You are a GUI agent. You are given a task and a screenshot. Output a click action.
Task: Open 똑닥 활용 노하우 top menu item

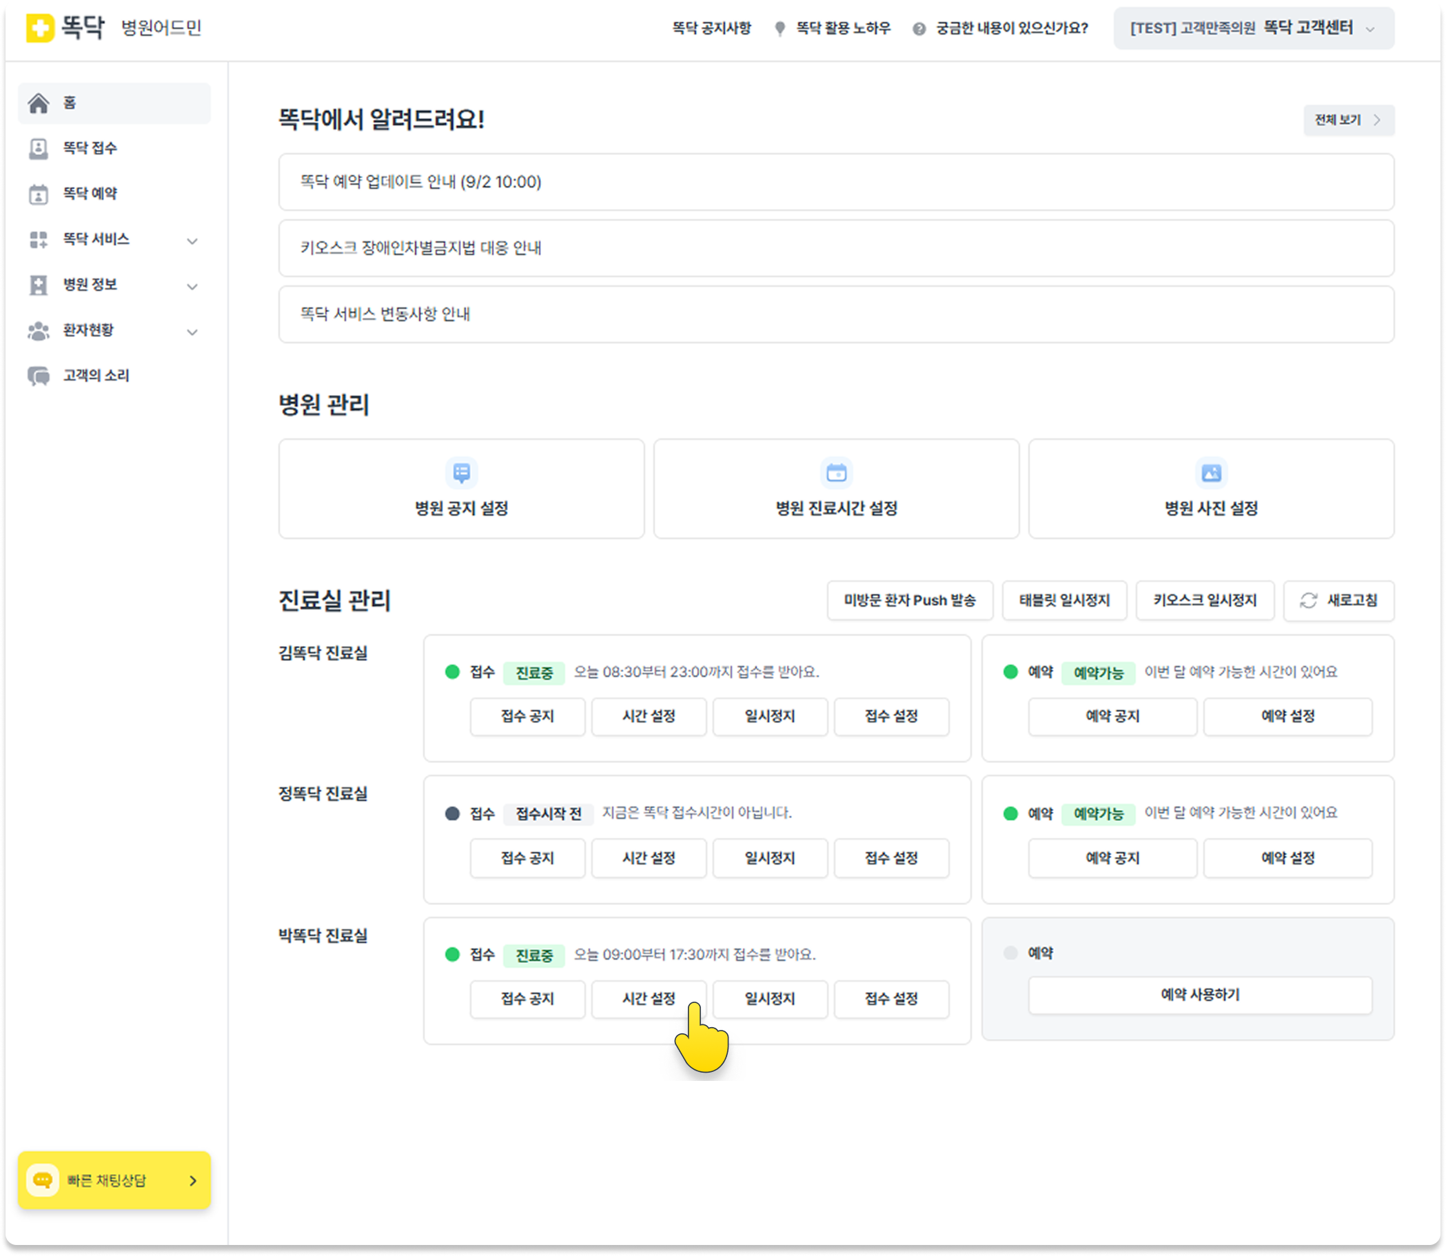[x=842, y=29]
